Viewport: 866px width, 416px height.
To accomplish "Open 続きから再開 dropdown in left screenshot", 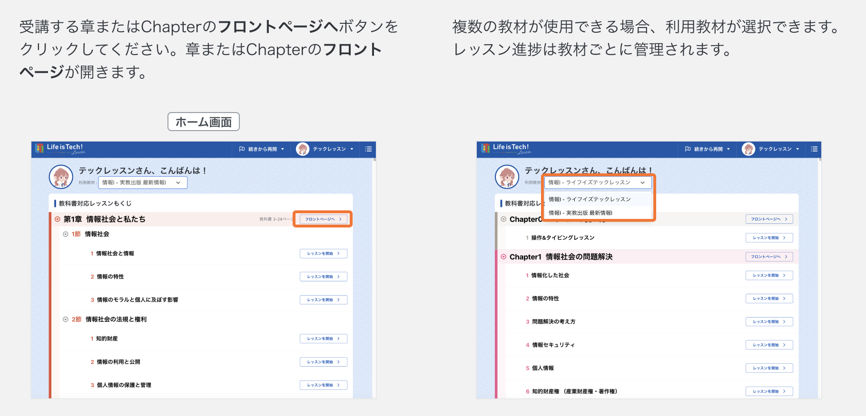I will (x=262, y=149).
